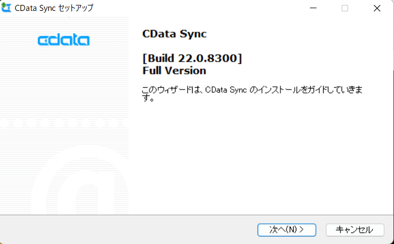Click the "CData Sync" bold heading

[x=174, y=33]
